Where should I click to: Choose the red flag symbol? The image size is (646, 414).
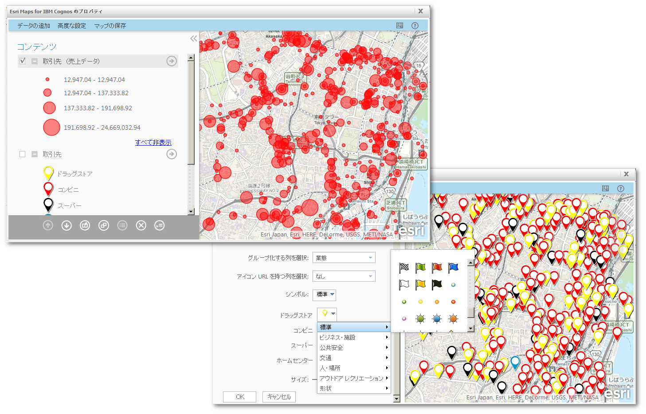tap(437, 267)
